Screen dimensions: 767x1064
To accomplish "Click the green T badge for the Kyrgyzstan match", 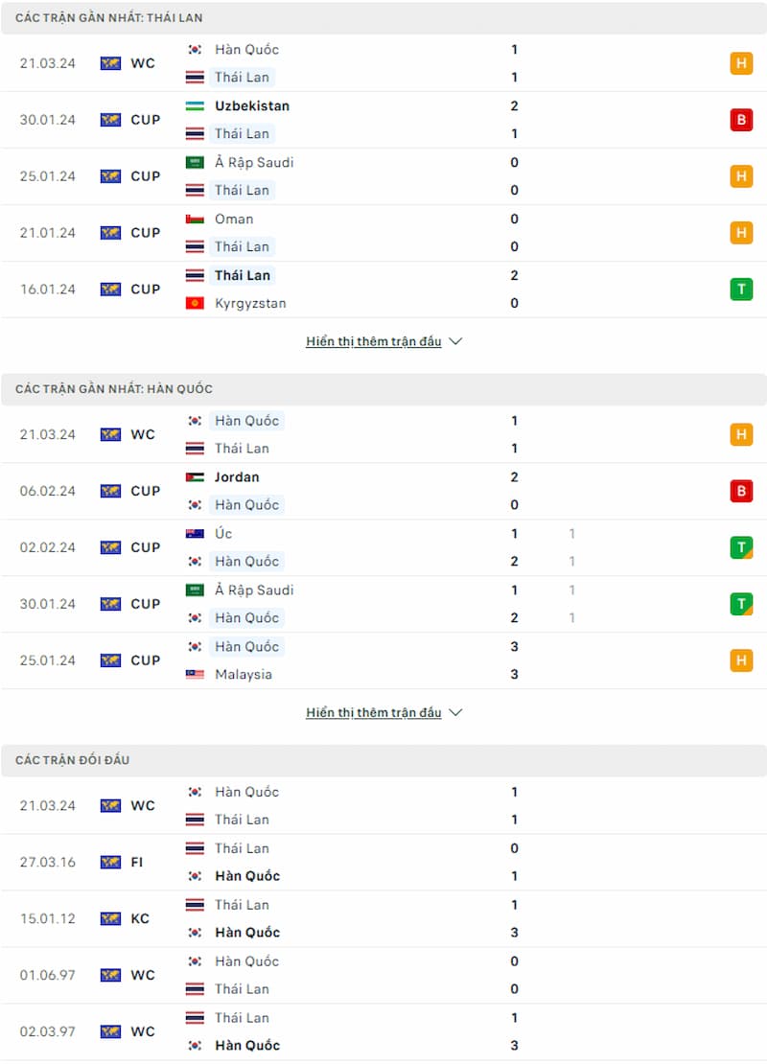I will point(741,289).
